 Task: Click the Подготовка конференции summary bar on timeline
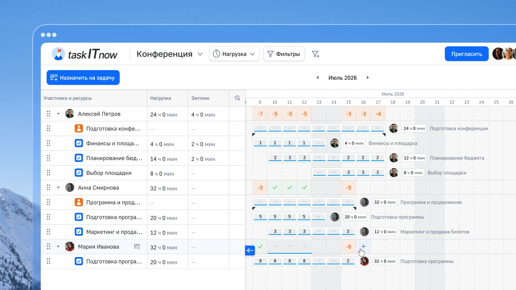pyautogui.click(x=319, y=128)
